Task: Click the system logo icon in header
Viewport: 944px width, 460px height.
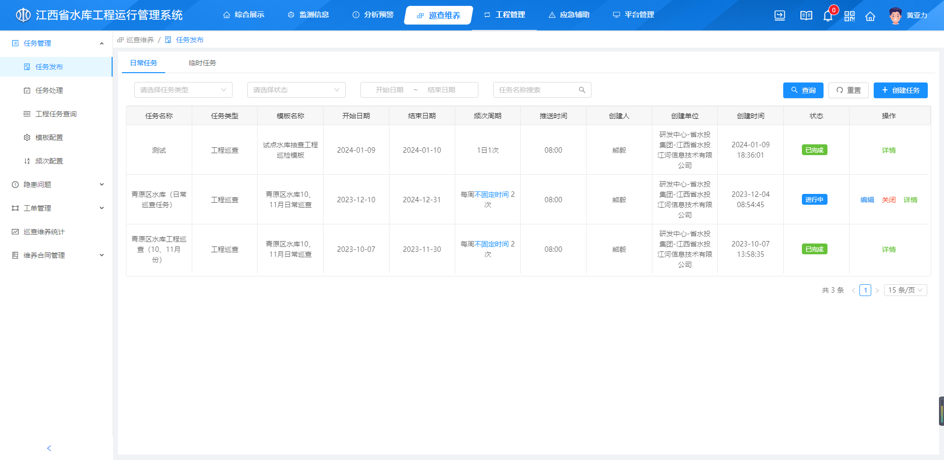Action: pyautogui.click(x=23, y=15)
